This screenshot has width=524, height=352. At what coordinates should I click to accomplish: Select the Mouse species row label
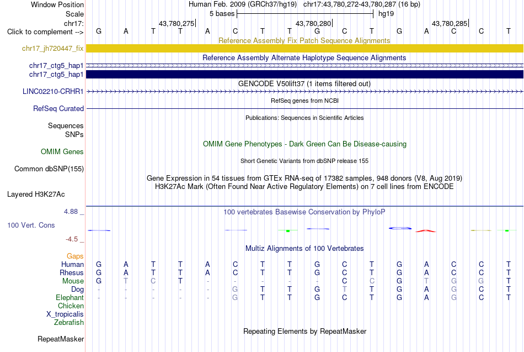click(x=73, y=281)
